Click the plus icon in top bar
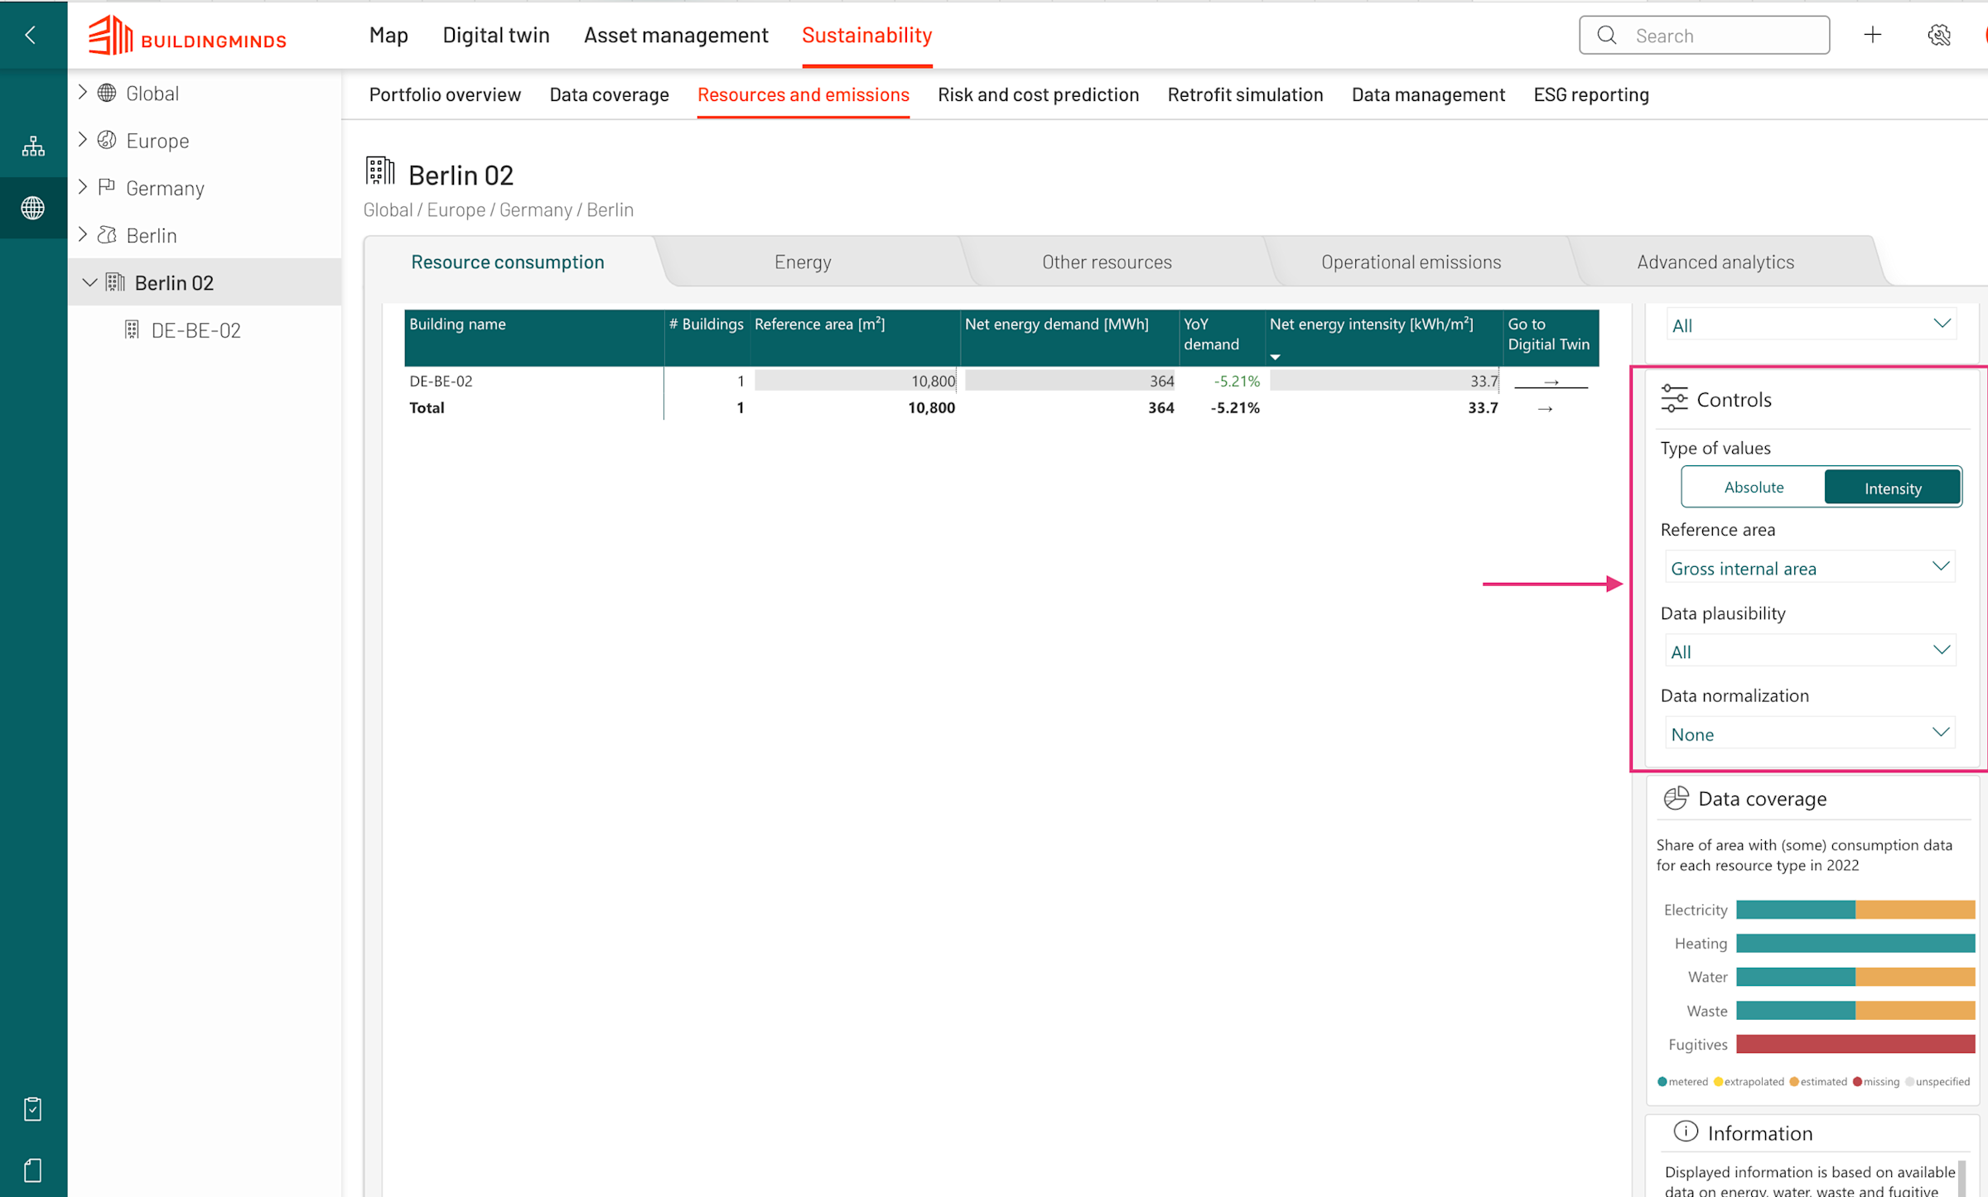Viewport: 1988px width, 1197px height. [x=1872, y=35]
